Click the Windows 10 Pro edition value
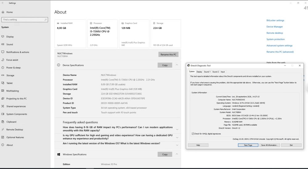308x169 pixels. pos(109,164)
